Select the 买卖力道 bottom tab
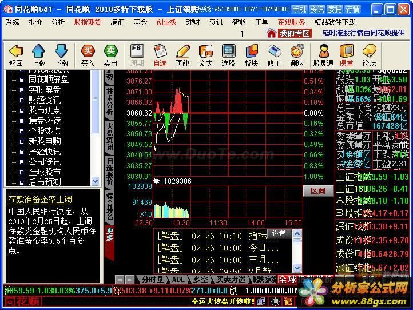Image resolution: width=413 pixels, height=310 pixels. pyautogui.click(x=231, y=280)
